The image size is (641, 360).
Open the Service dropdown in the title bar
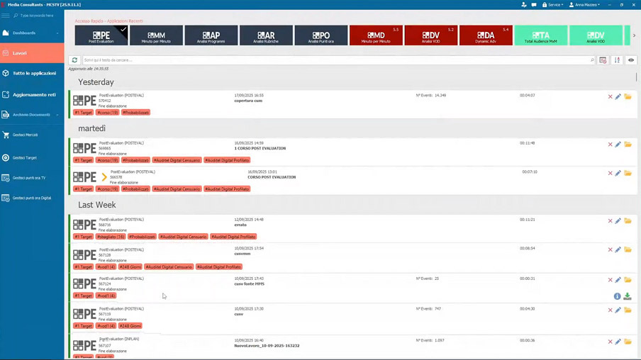point(552,5)
